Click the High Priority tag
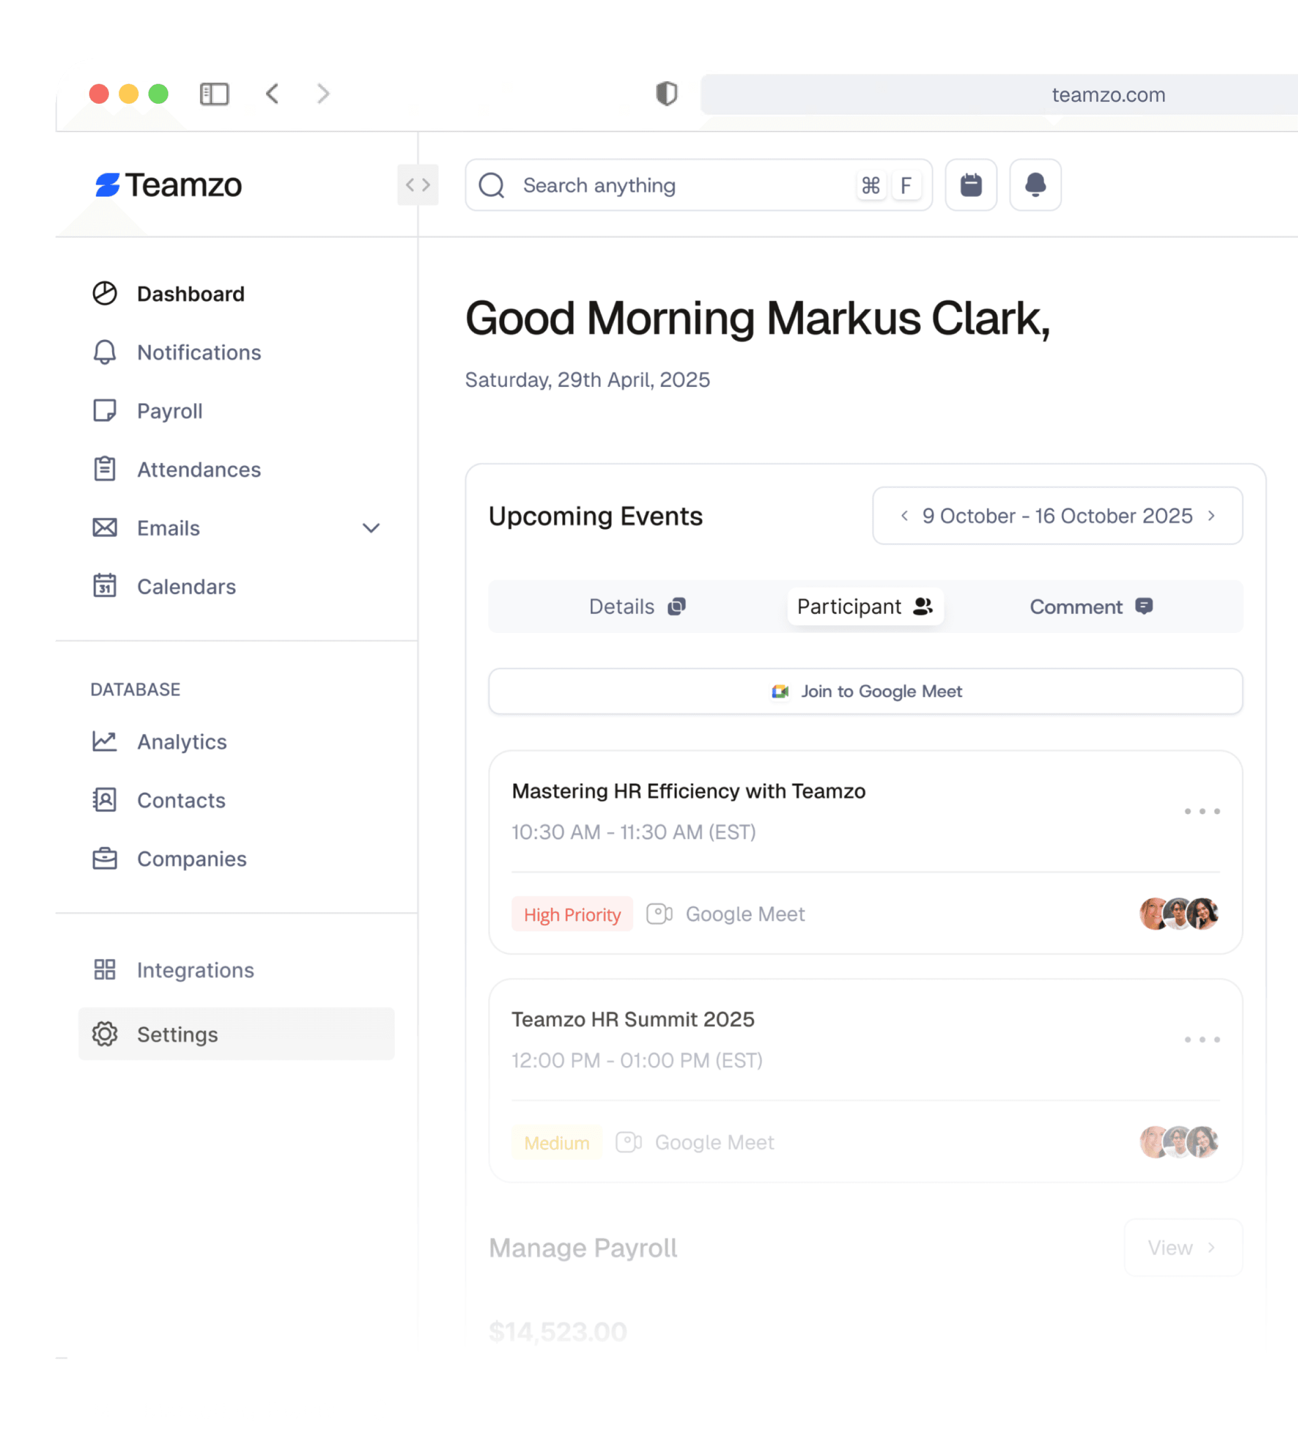 click(x=572, y=915)
